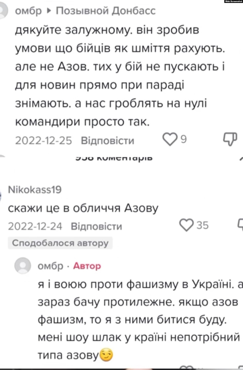
Task: Dislike the омбр comment about Залужний
Action: coord(230,139)
